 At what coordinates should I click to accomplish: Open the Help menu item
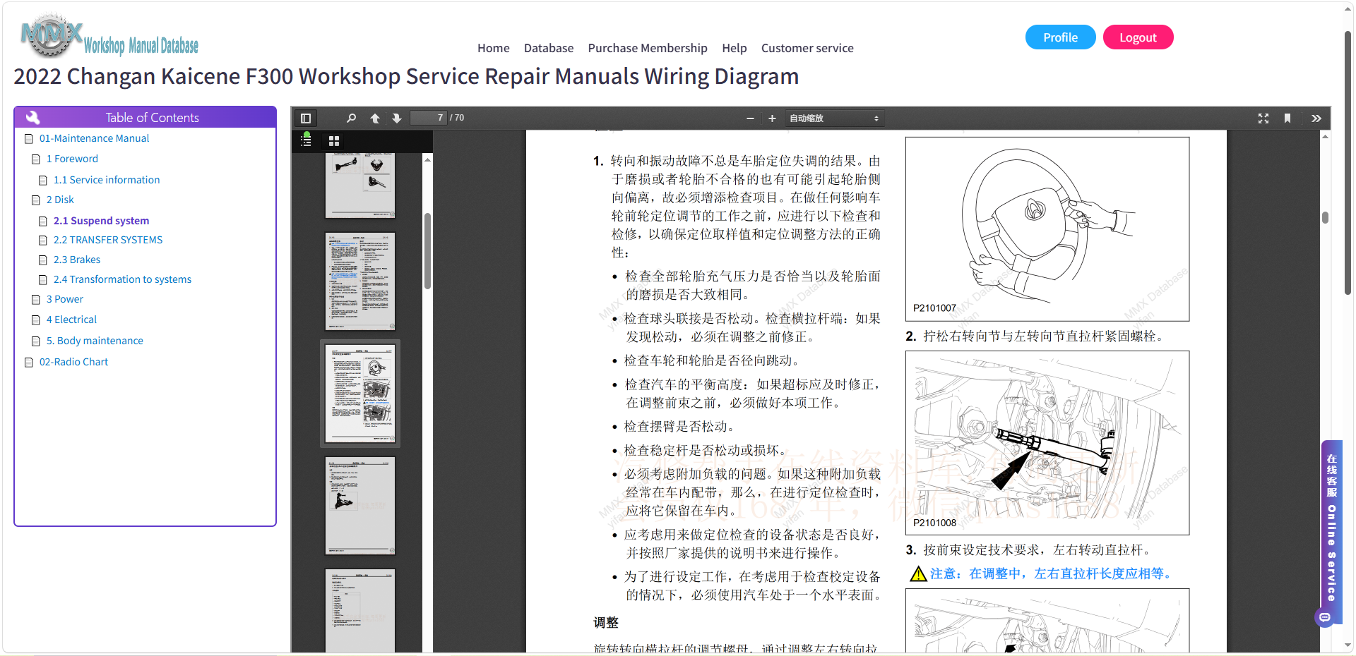click(x=734, y=48)
